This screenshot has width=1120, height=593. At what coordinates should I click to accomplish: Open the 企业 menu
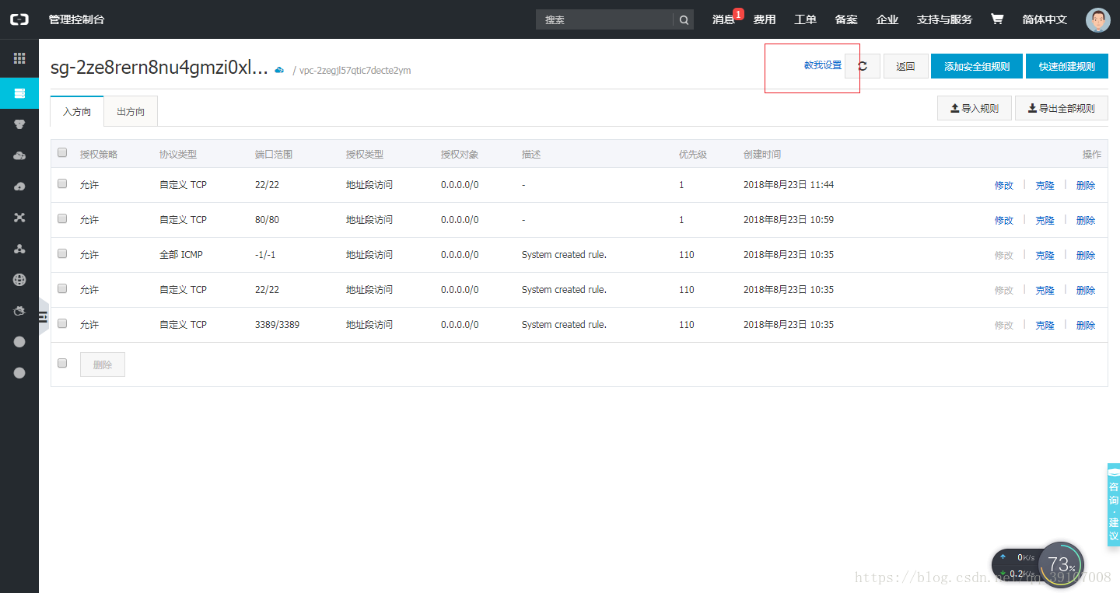[887, 19]
